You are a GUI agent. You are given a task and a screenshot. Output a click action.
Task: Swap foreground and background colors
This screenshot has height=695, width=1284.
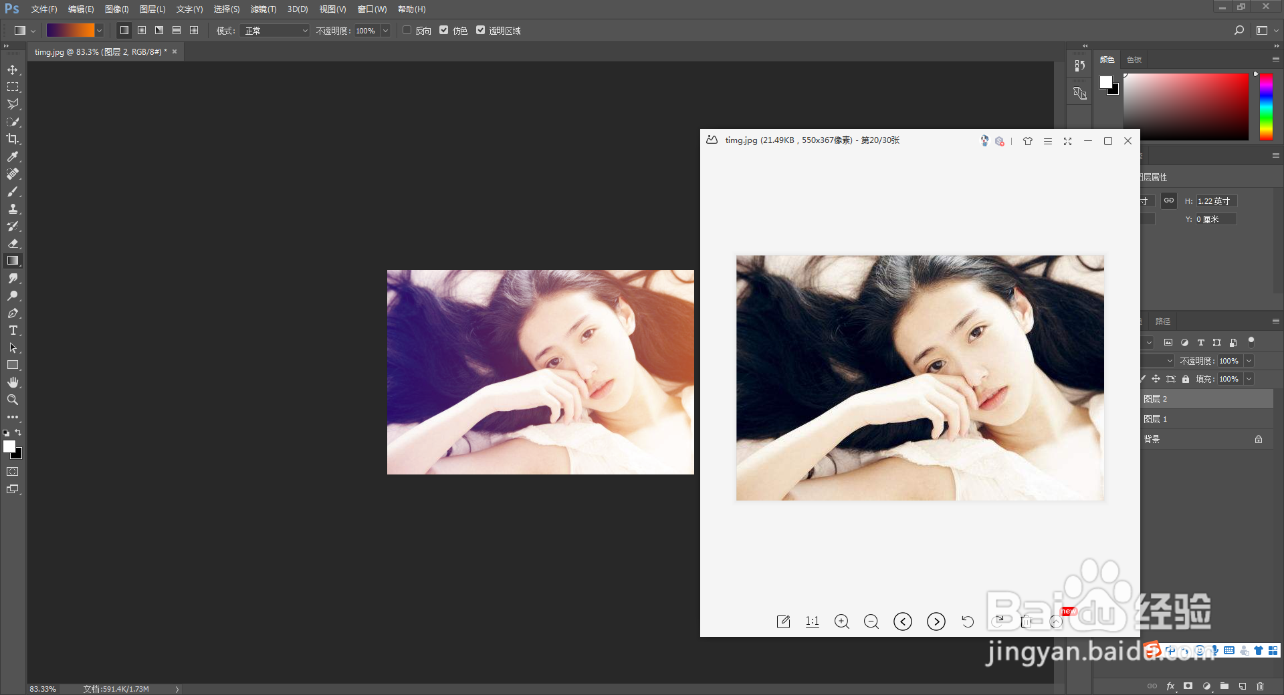point(19,432)
